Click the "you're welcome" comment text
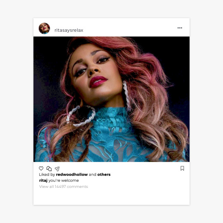This screenshot has width=223, height=223. pyautogui.click(x=64, y=180)
